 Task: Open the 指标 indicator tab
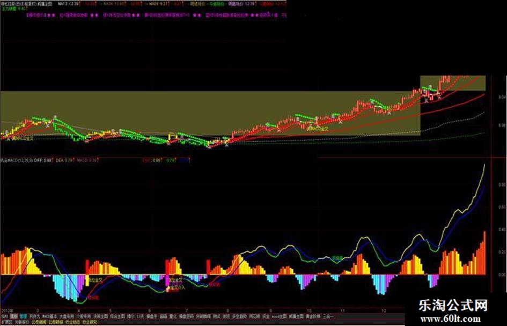click(x=4, y=317)
